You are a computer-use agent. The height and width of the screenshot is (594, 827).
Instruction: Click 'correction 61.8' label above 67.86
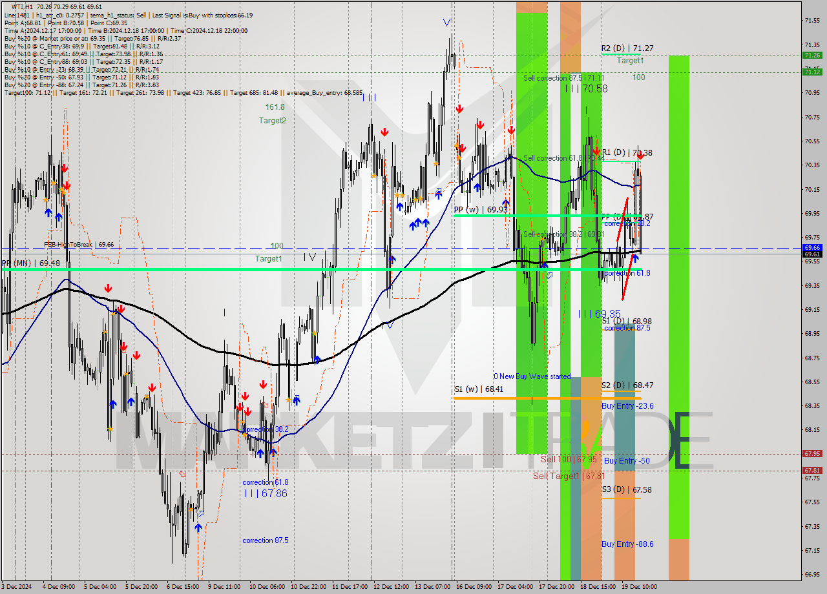(x=266, y=482)
